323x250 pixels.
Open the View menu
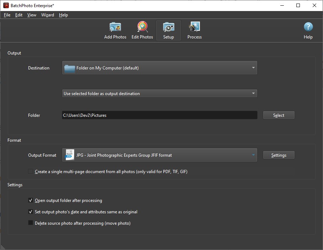point(32,15)
